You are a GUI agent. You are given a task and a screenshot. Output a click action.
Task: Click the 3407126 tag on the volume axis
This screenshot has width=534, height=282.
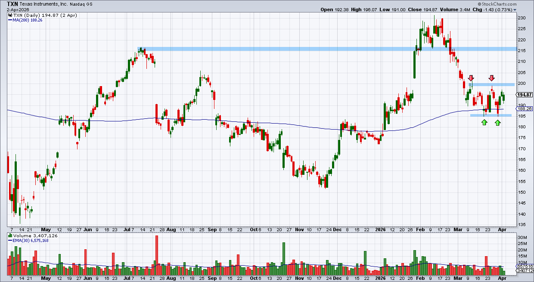525,271
